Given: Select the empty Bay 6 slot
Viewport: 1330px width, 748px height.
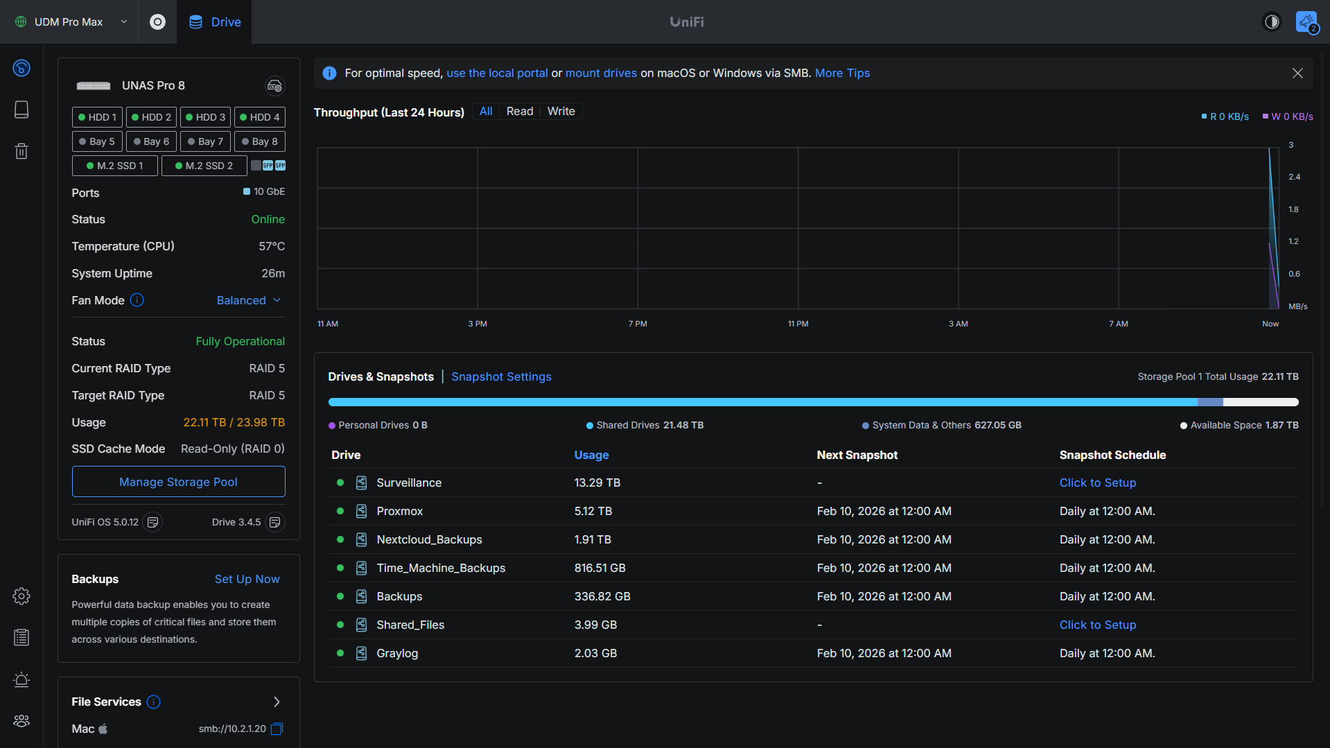Looking at the screenshot, I should [151, 141].
